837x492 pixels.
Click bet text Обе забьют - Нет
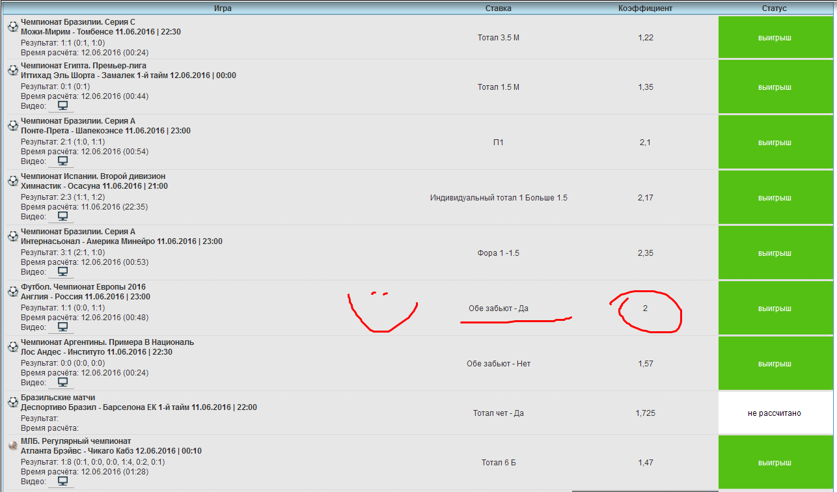[x=499, y=364]
